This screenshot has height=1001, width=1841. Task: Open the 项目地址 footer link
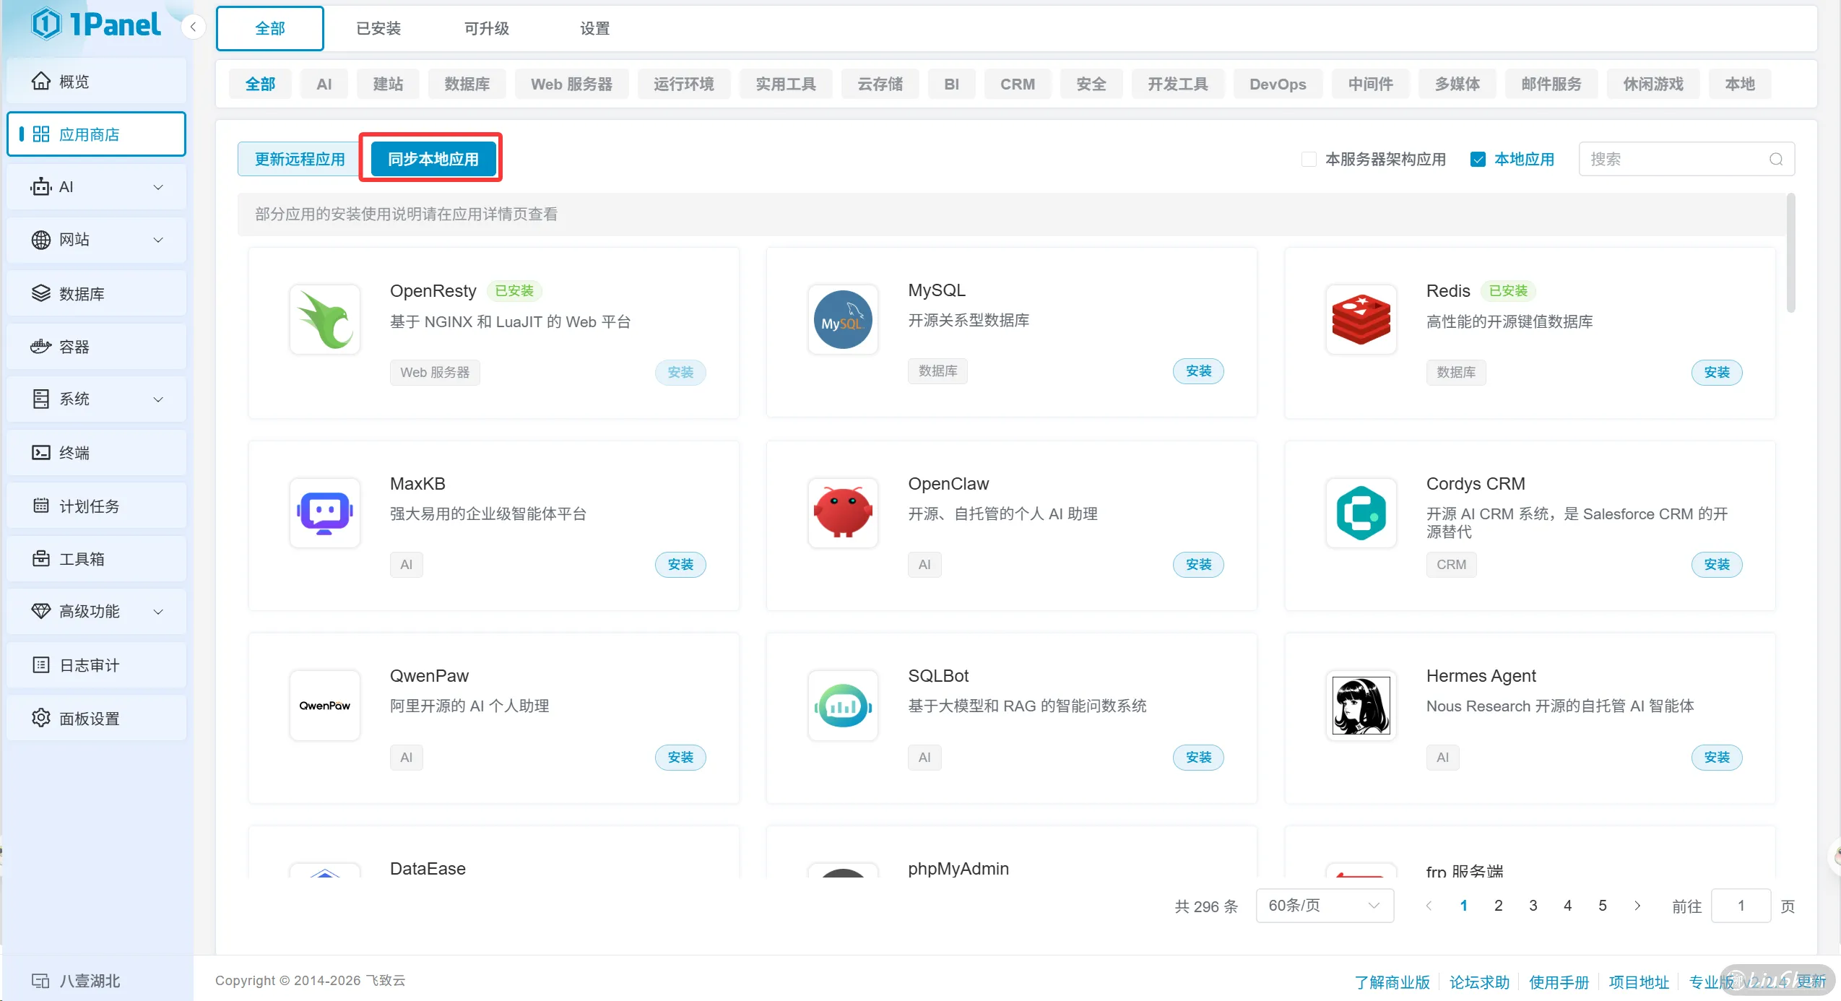[x=1639, y=981]
